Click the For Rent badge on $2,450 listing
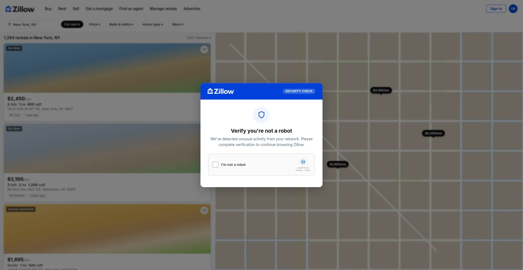 pos(14,48)
